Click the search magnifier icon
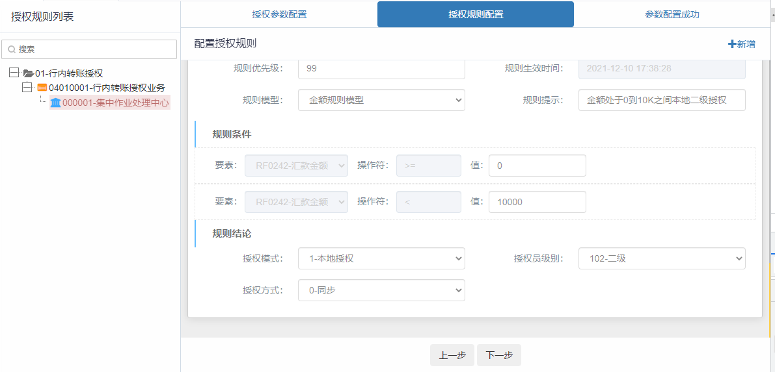The height and width of the screenshot is (372, 775). 12,49
